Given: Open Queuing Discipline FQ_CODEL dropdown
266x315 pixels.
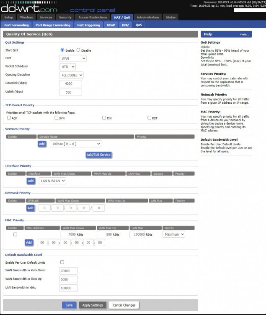Looking at the screenshot, I should point(72,75).
